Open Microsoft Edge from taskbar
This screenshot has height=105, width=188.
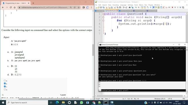pos(57,102)
